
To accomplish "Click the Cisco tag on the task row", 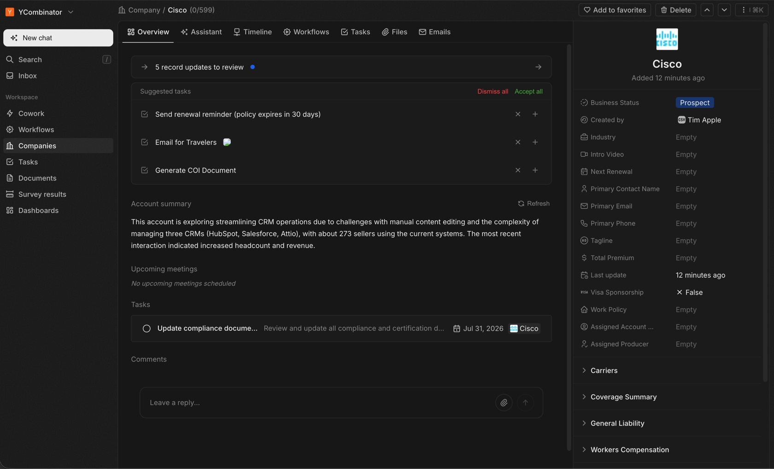I will pos(524,328).
